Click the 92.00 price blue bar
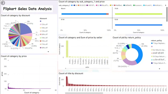168x94 pixels. pos(139,25)
